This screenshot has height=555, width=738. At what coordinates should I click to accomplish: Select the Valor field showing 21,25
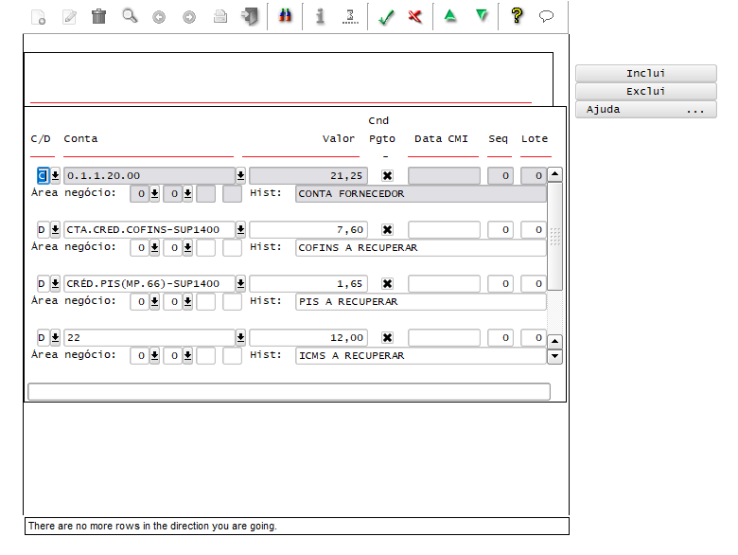coord(308,176)
